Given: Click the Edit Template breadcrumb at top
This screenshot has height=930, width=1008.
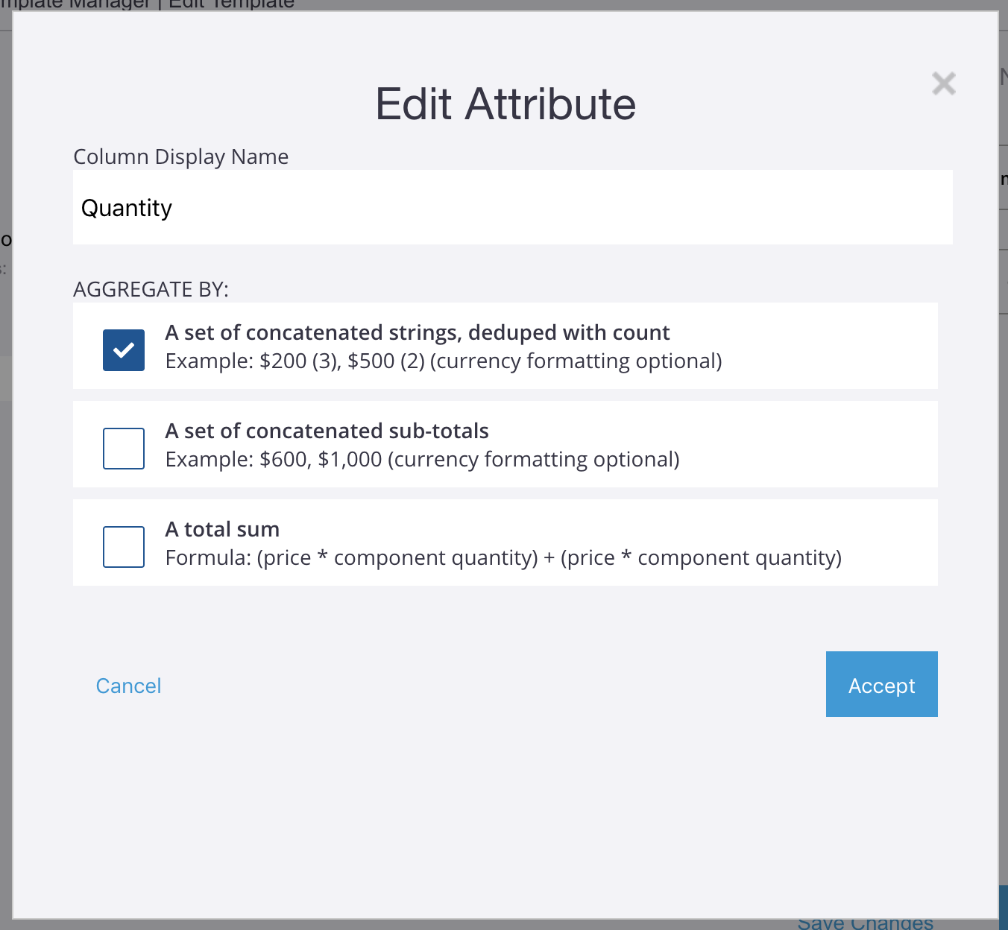Looking at the screenshot, I should [231, 4].
